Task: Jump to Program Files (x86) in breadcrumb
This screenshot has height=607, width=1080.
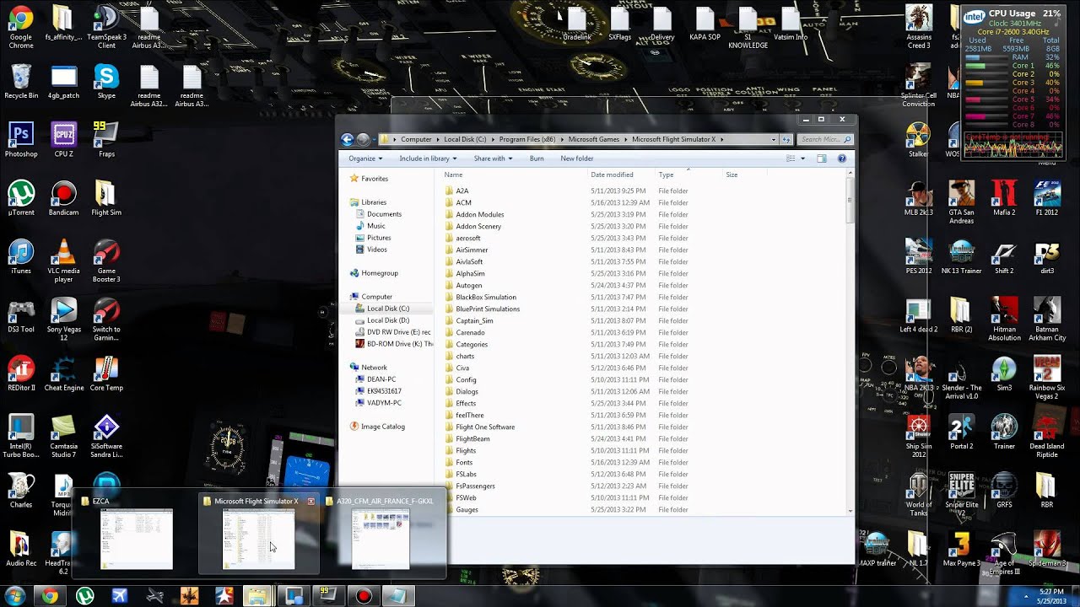Action: (527, 139)
